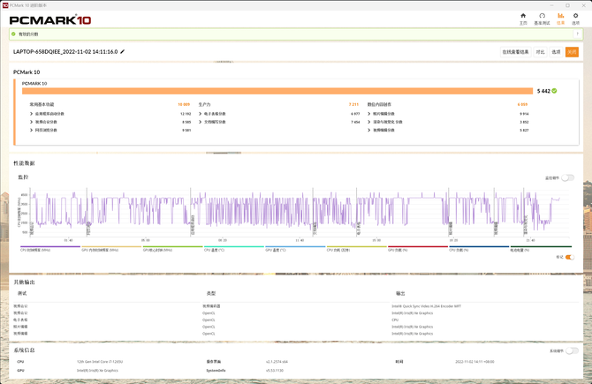Select the GPU temperature (°C) blue legend
The image size is (592, 384).
tap(295, 249)
